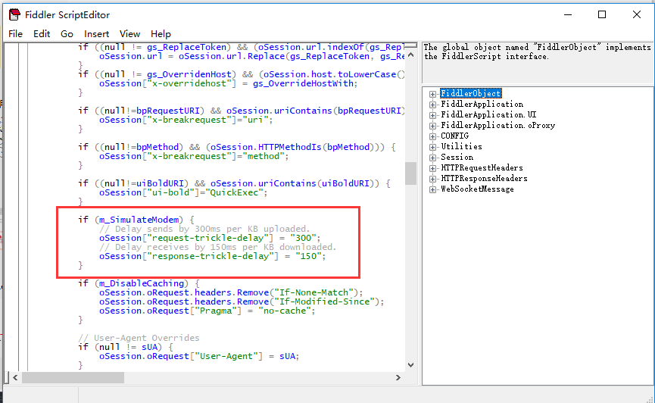Select HTTPResponseHeaders in the class tree
The image size is (655, 403).
point(484,179)
